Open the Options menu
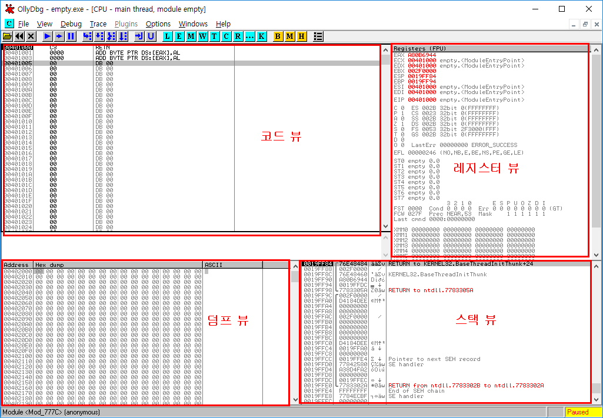The width and height of the screenshot is (603, 418). [x=158, y=24]
